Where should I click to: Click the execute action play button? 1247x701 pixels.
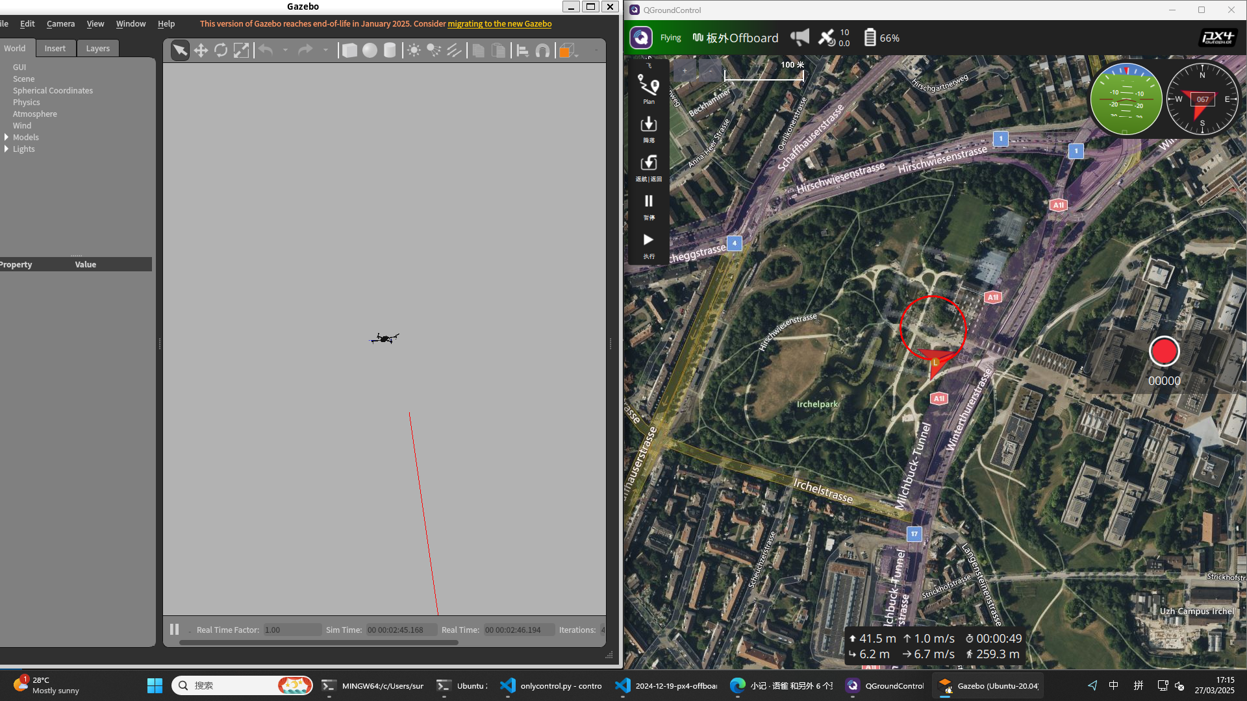coord(648,246)
